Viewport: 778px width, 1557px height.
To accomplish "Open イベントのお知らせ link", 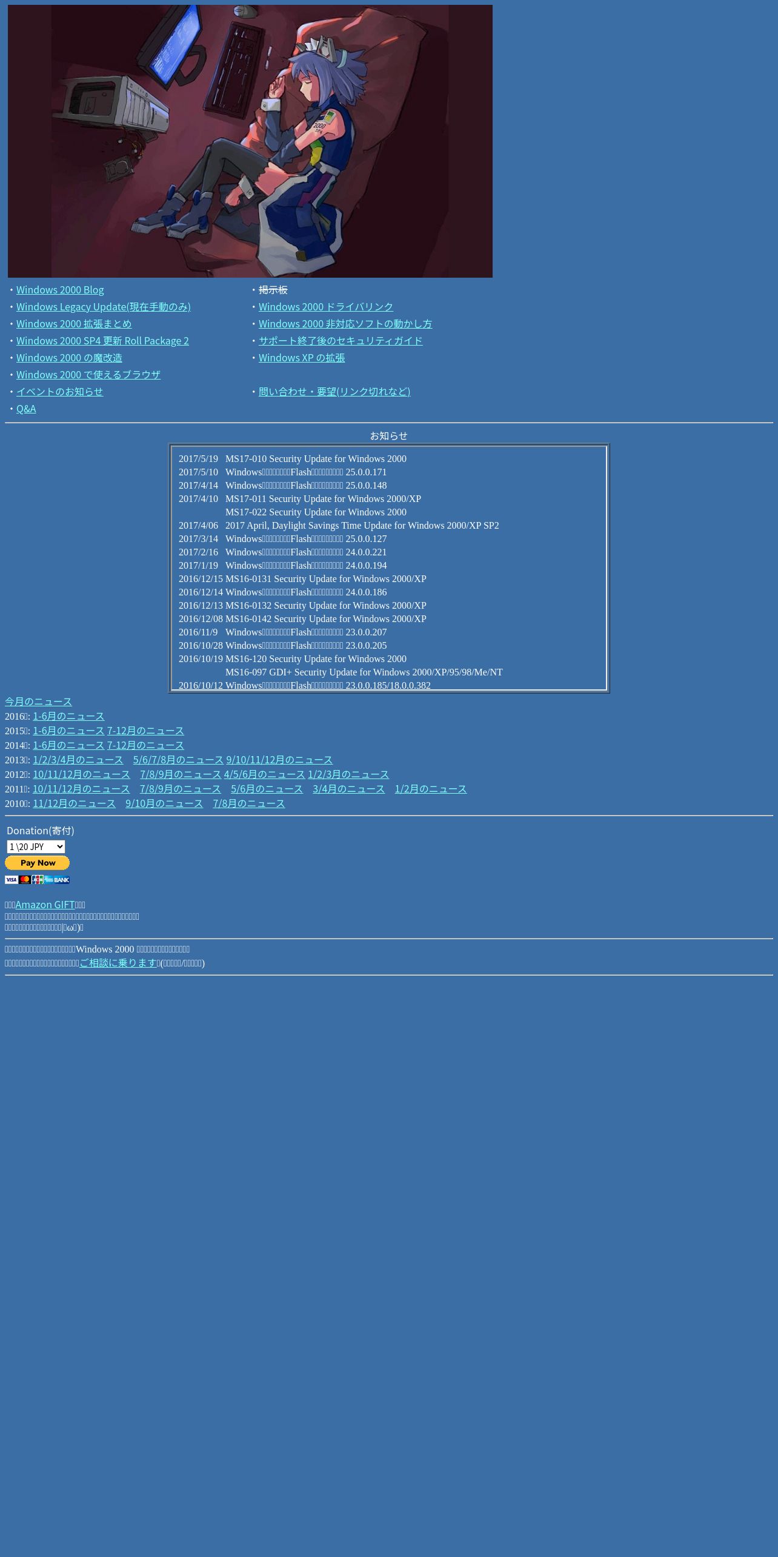I will pos(59,392).
